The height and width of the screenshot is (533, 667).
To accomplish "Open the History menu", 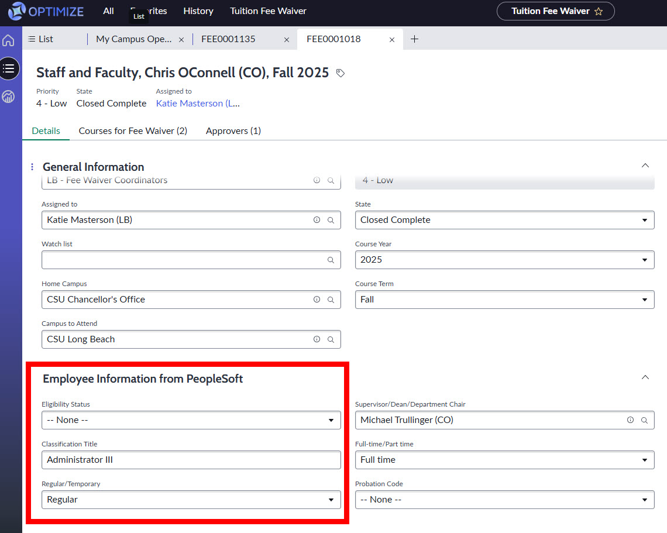I will coord(198,11).
